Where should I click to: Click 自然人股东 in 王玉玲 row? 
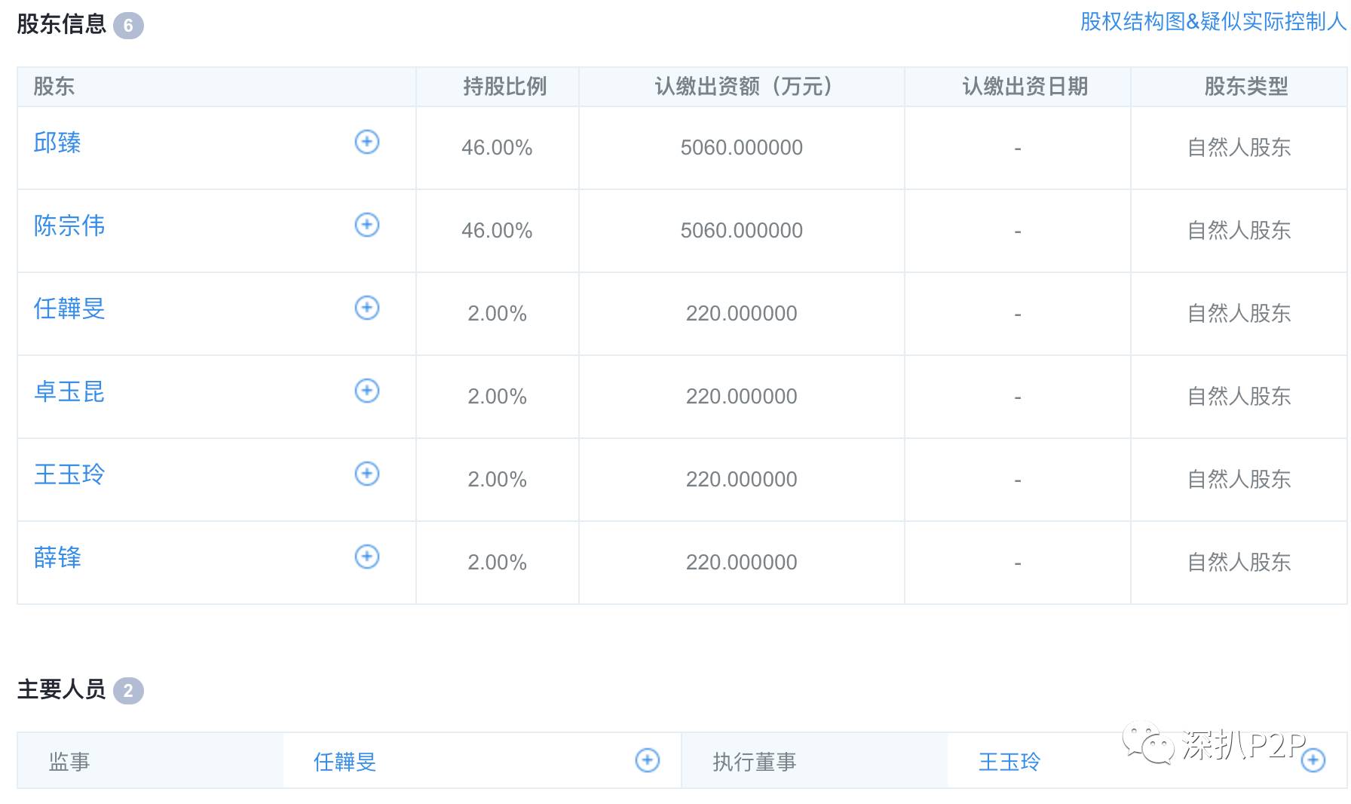pos(1239,480)
